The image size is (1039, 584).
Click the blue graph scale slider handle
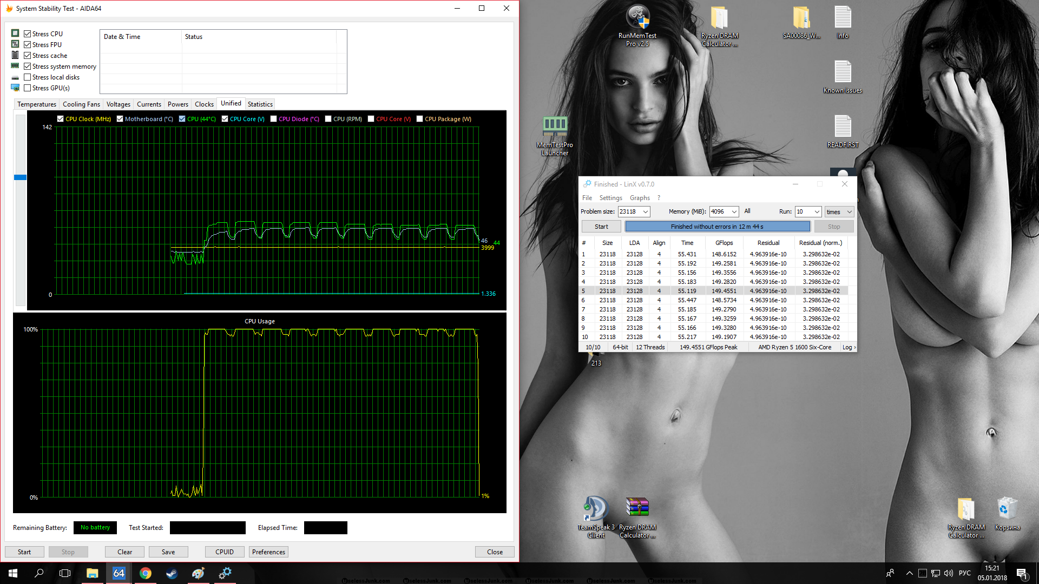tap(20, 177)
